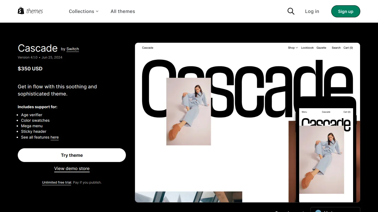
Task: Click the green Sign up button
Action: [346, 11]
